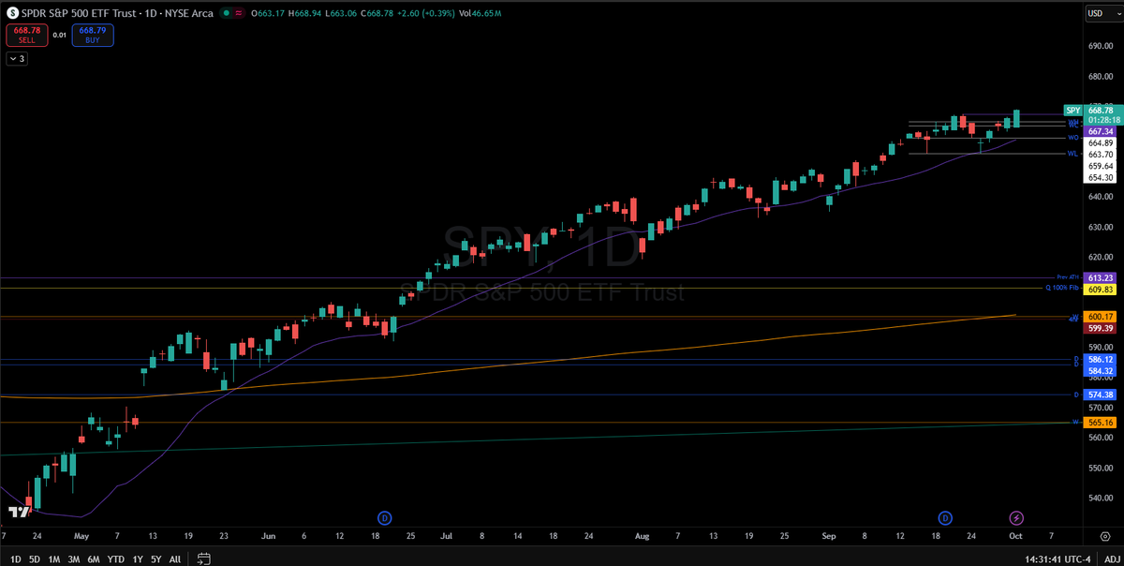Click the dividend D marker near June 18
1124x566 pixels.
click(x=384, y=517)
